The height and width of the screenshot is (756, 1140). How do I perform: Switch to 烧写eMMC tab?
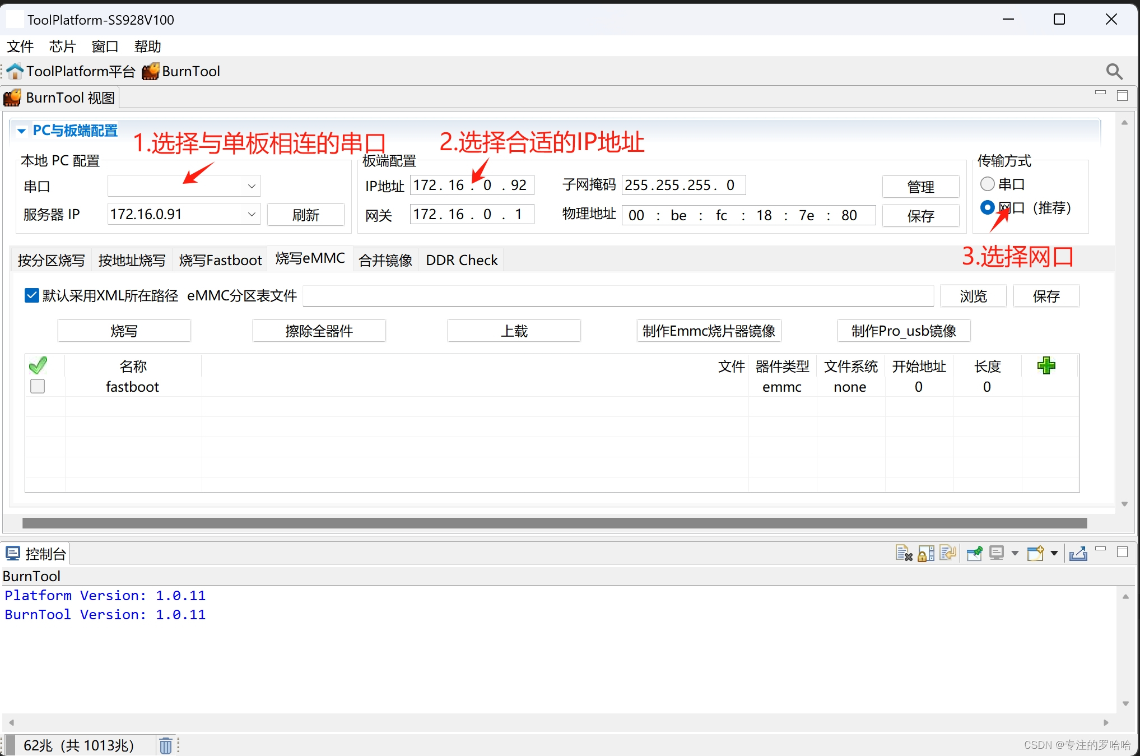(310, 258)
